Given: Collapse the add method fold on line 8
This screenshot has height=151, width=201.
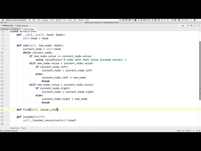Looking at the screenshot, I should (9, 45).
